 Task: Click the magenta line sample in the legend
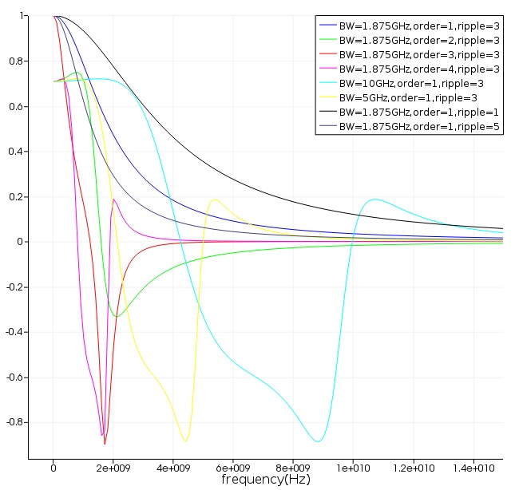(327, 69)
